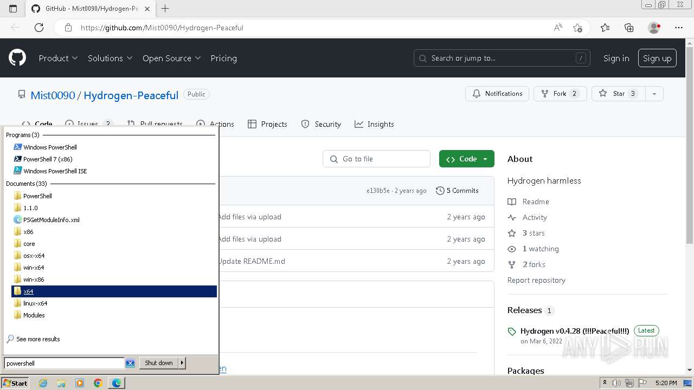Expand the Star lists dropdown arrow

click(654, 94)
